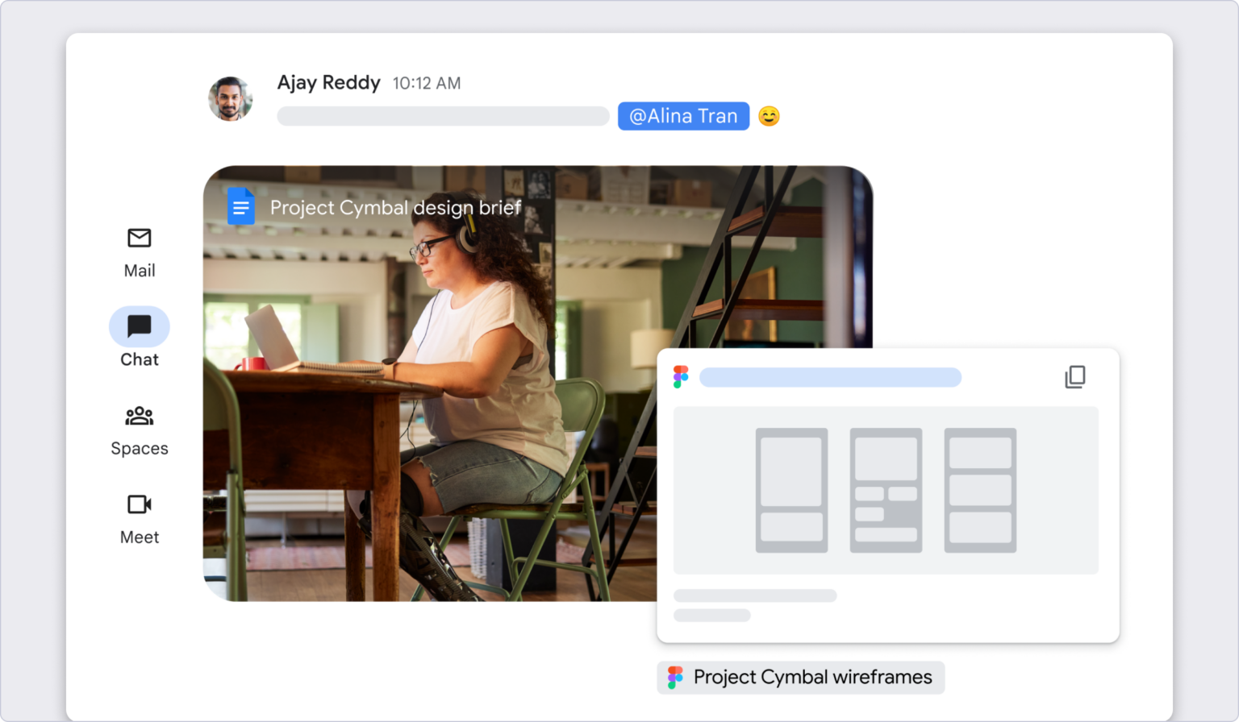This screenshot has height=722, width=1239.
Task: Select the right wireframe frame preview
Action: pyautogui.click(x=979, y=489)
